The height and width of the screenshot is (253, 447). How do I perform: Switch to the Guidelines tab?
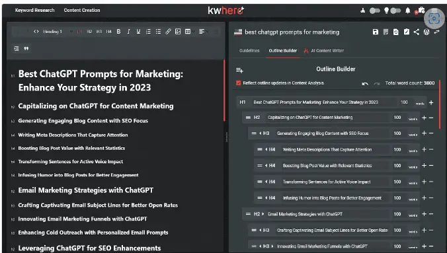tap(249, 51)
